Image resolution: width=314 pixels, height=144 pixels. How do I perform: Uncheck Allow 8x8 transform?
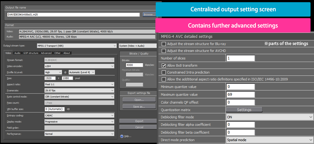(x=164, y=65)
